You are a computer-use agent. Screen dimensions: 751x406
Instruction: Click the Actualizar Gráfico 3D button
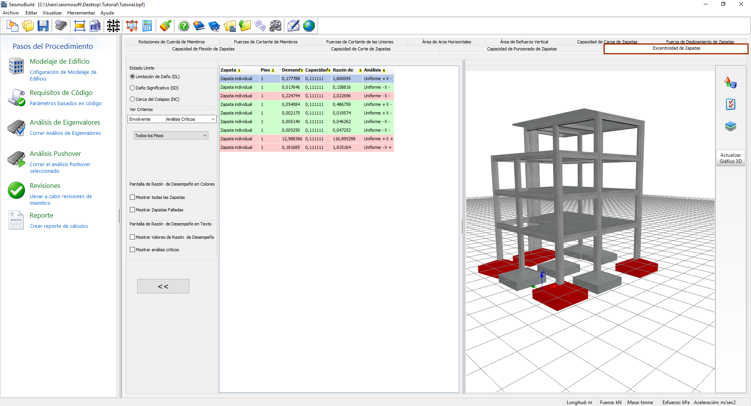click(x=730, y=158)
